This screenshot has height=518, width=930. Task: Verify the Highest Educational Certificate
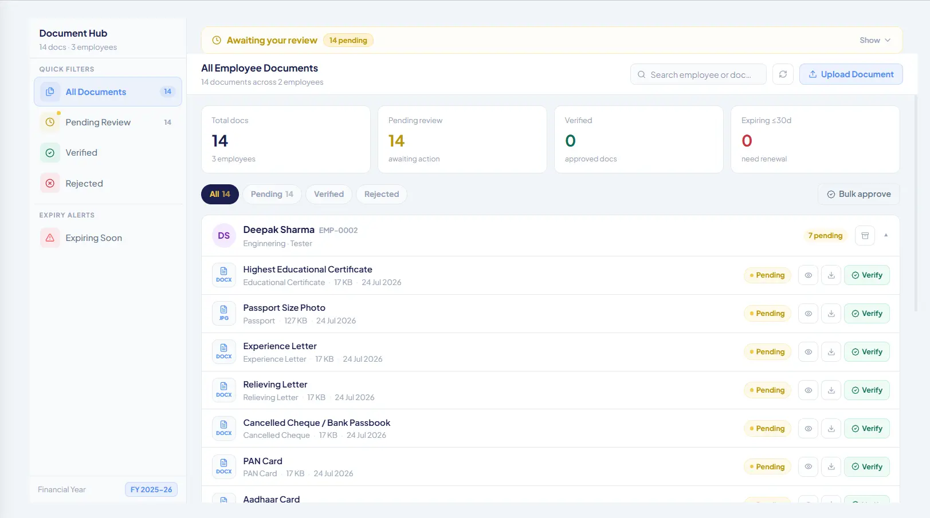(x=867, y=275)
